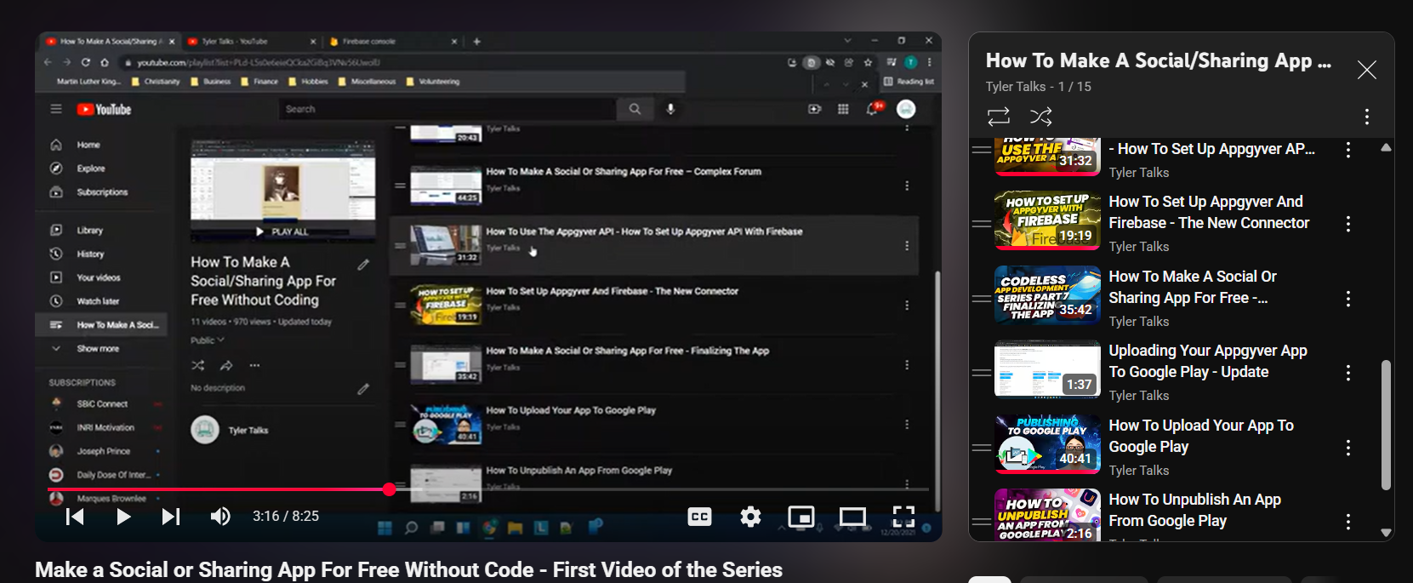Click drag handle of How To Set Up Appgyver AP... item

coord(982,150)
